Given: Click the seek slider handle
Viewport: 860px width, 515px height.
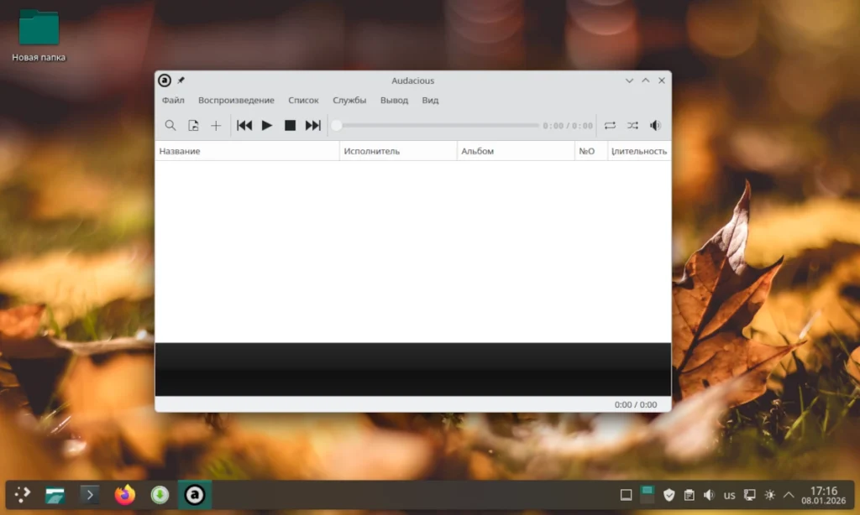Looking at the screenshot, I should point(337,126).
